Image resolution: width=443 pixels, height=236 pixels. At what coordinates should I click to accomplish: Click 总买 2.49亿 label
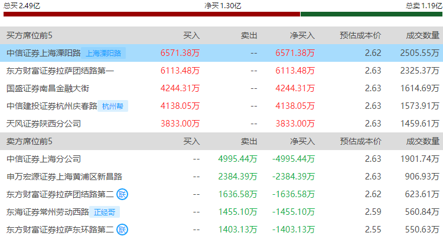tap(22, 6)
